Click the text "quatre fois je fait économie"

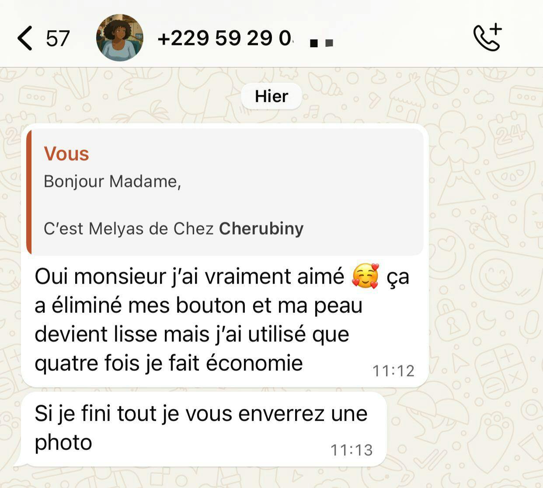169,363
